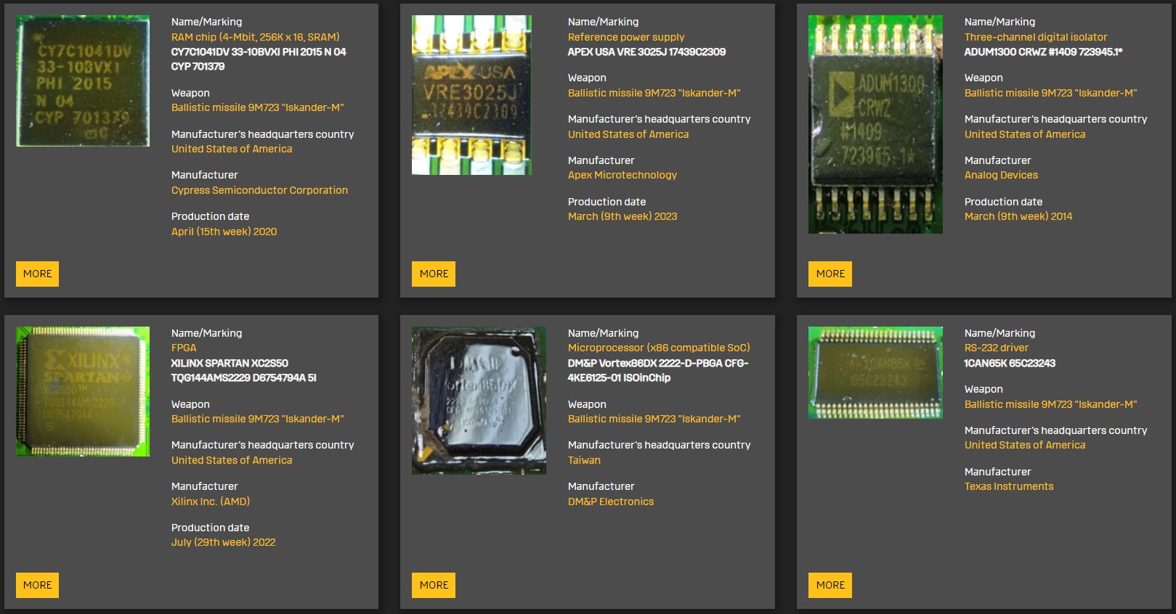Click MORE on the RAM chip card
Viewport: 1176px width, 614px height.
[37, 274]
